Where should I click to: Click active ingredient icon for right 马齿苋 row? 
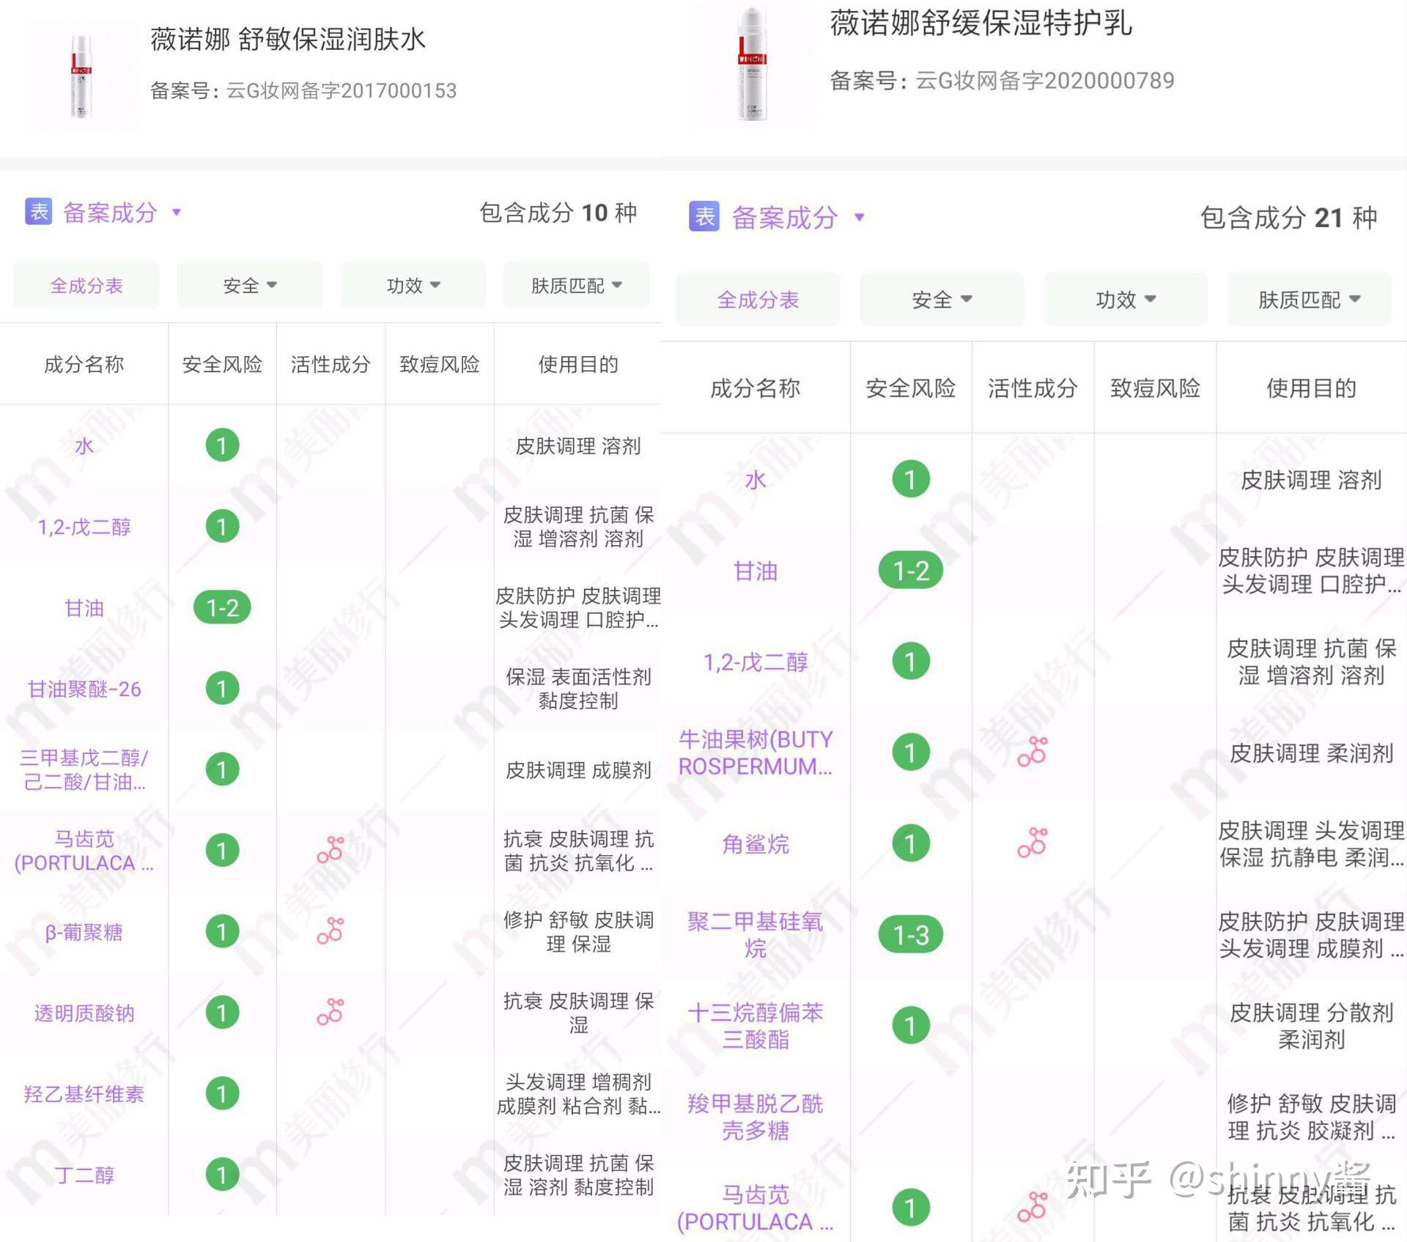[1033, 1208]
